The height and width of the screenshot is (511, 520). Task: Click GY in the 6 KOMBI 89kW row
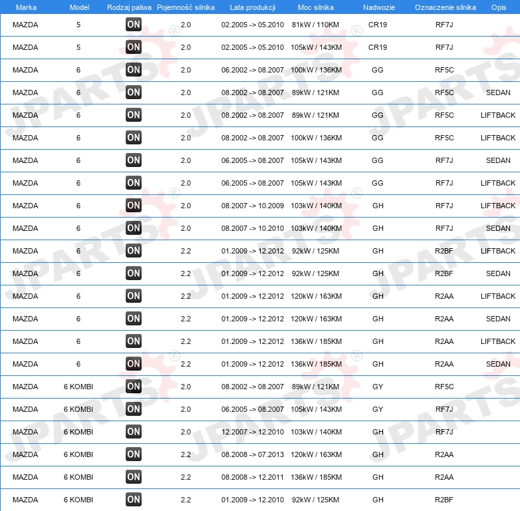pyautogui.click(x=378, y=386)
